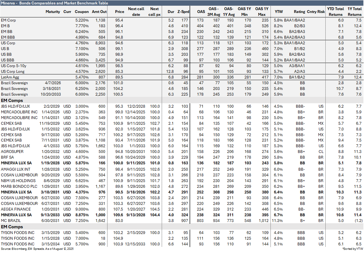Select the 'MARB BONDCO PLC' issuer name
This screenshot has height=253, width=364.
point(19,187)
